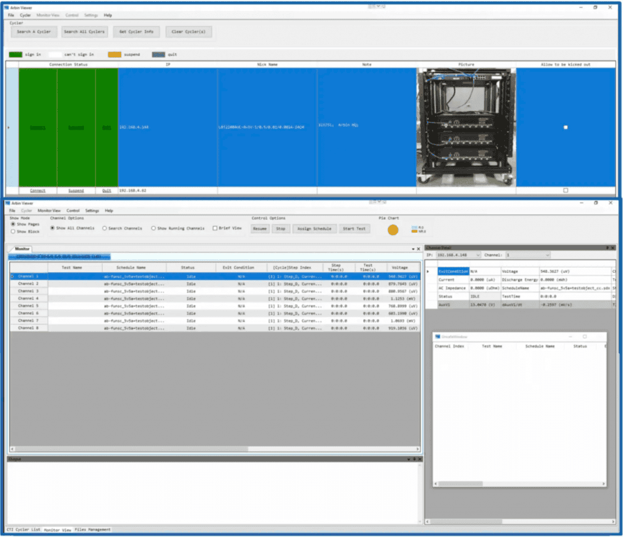623x537 pixels.
Task: Click the green sign in legend swatch
Action: click(x=15, y=54)
